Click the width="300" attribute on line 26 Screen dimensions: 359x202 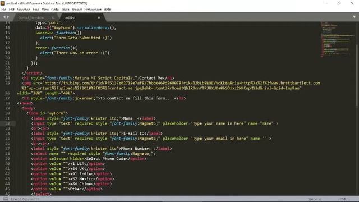30,93
